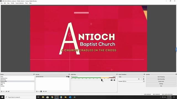
Task: Remove selected source with minus icon
Action: tap(39, 91)
